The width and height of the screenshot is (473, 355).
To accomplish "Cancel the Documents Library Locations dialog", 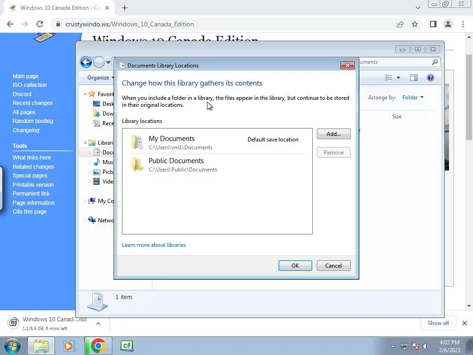I will (x=334, y=266).
